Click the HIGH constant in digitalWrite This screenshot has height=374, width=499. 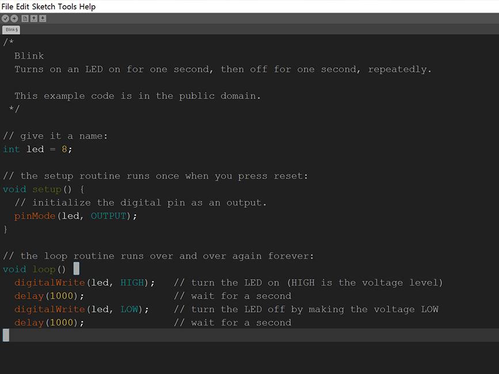click(x=132, y=283)
